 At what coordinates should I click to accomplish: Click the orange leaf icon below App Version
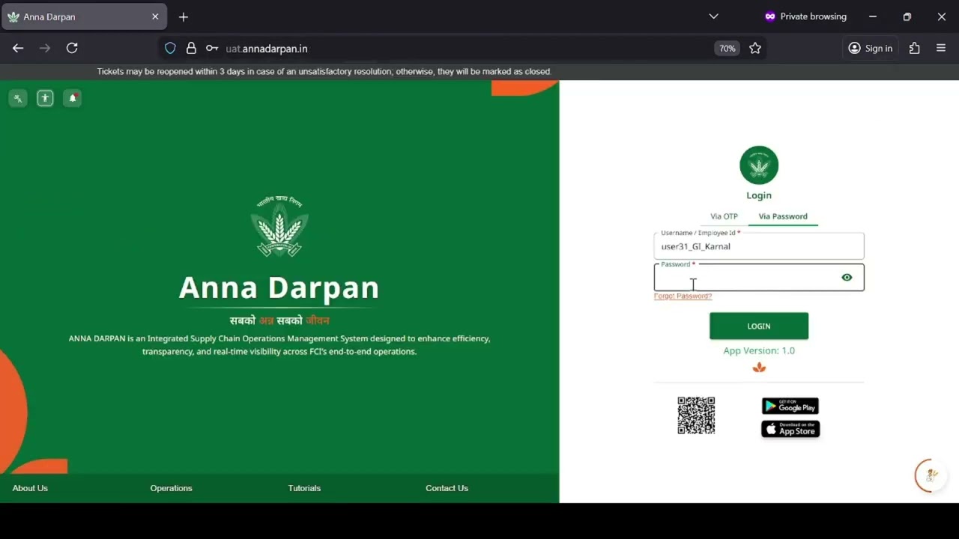coord(759,368)
